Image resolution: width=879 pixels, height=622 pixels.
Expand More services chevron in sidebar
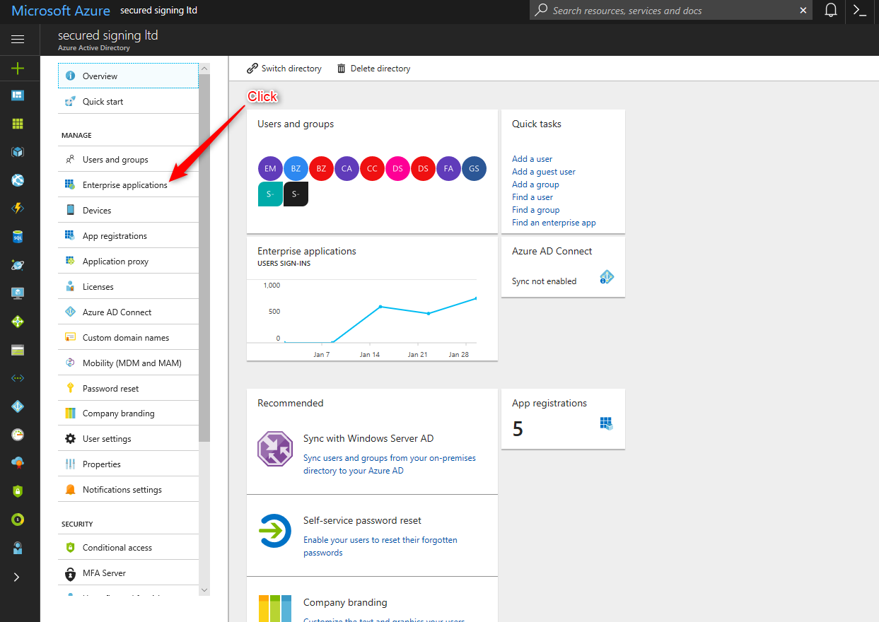[x=17, y=577]
